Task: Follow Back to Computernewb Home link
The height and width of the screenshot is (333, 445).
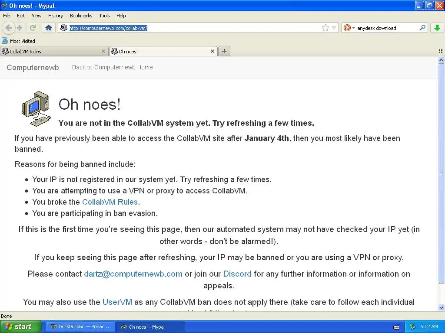Action: 113,67
